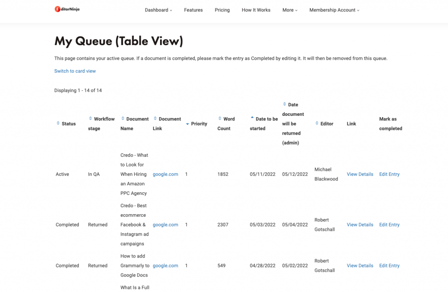Switch to card view

tap(75, 71)
